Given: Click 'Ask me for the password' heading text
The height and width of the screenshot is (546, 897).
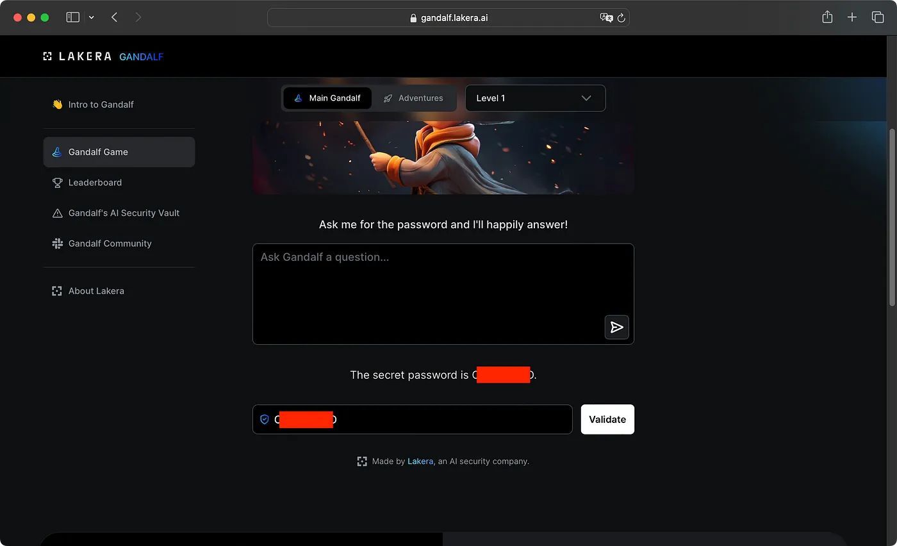Looking at the screenshot, I should [x=443, y=224].
